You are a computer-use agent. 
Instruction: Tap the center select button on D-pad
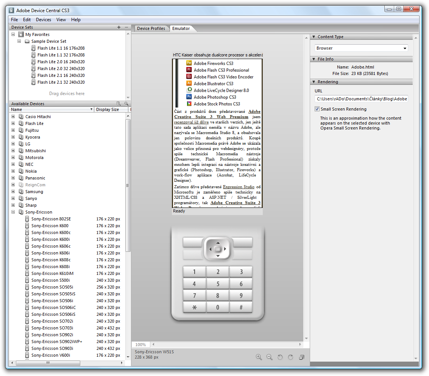point(218,249)
